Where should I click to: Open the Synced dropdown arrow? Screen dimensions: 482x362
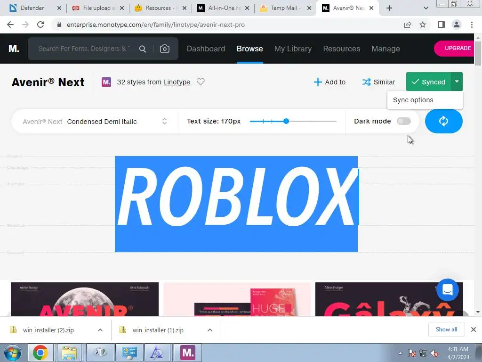[x=457, y=82]
